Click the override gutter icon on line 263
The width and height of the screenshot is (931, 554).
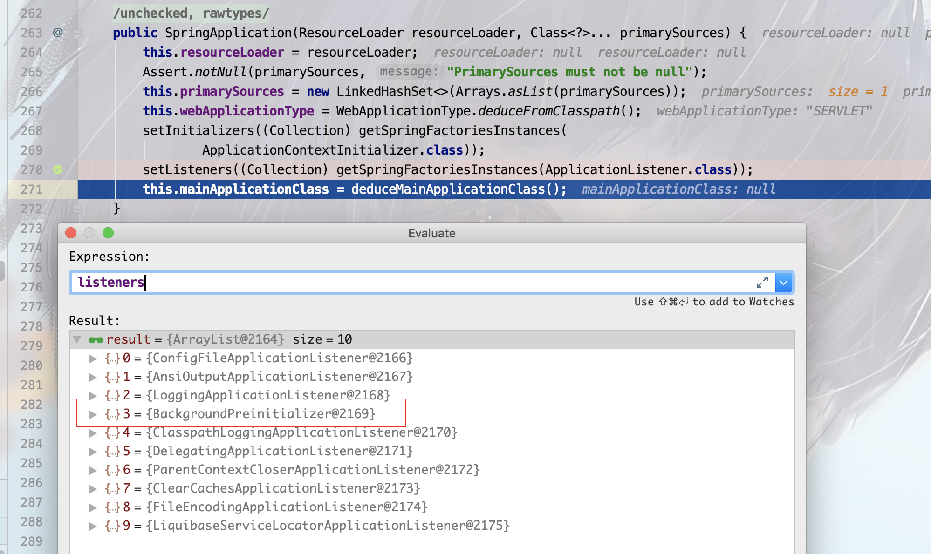tap(58, 33)
